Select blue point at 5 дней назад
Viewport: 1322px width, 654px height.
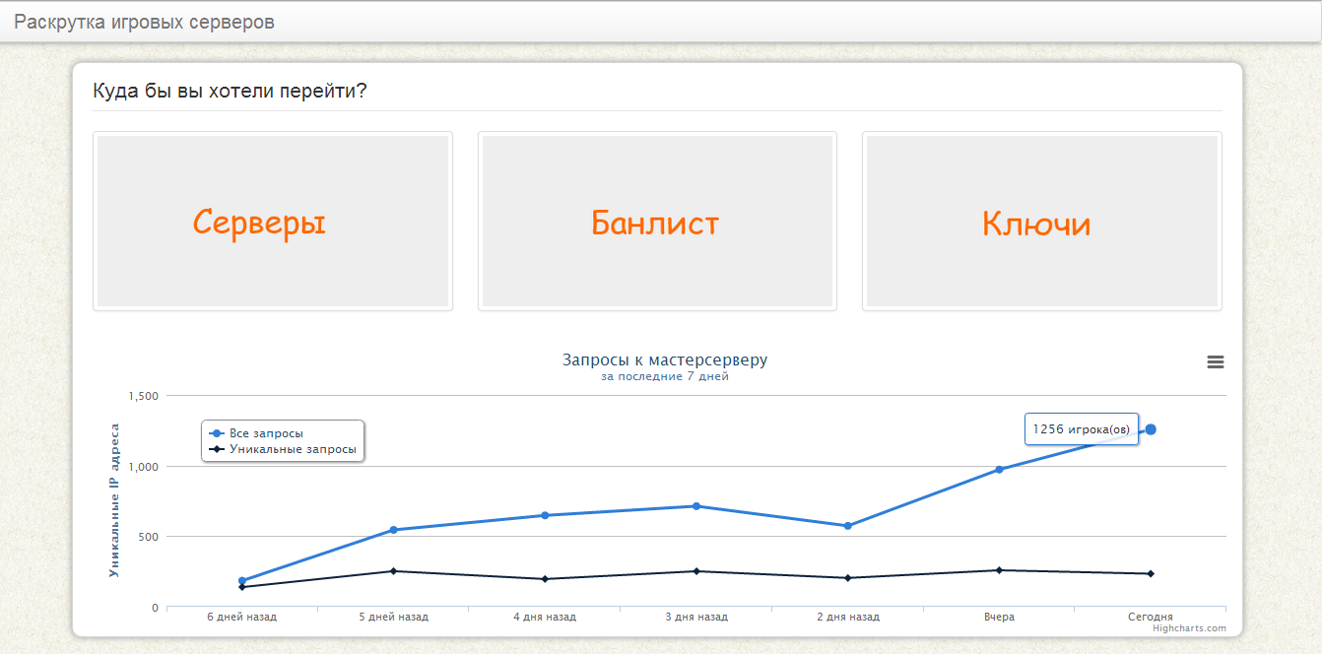click(x=393, y=530)
